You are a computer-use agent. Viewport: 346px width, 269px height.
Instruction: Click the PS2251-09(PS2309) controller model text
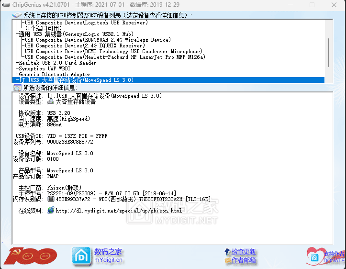click(71, 193)
